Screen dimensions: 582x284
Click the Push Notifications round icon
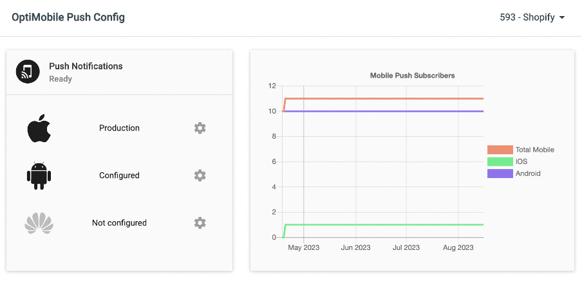[28, 71]
